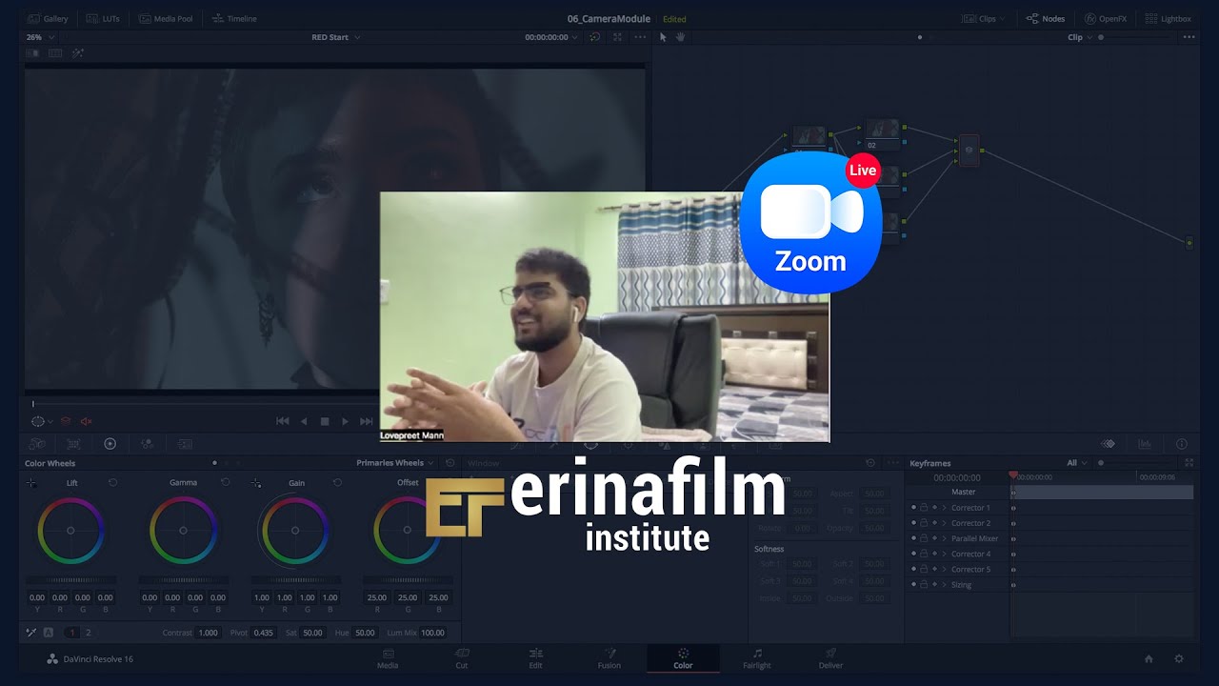
Task: Click the auto color magic wand icon
Action: [30, 632]
